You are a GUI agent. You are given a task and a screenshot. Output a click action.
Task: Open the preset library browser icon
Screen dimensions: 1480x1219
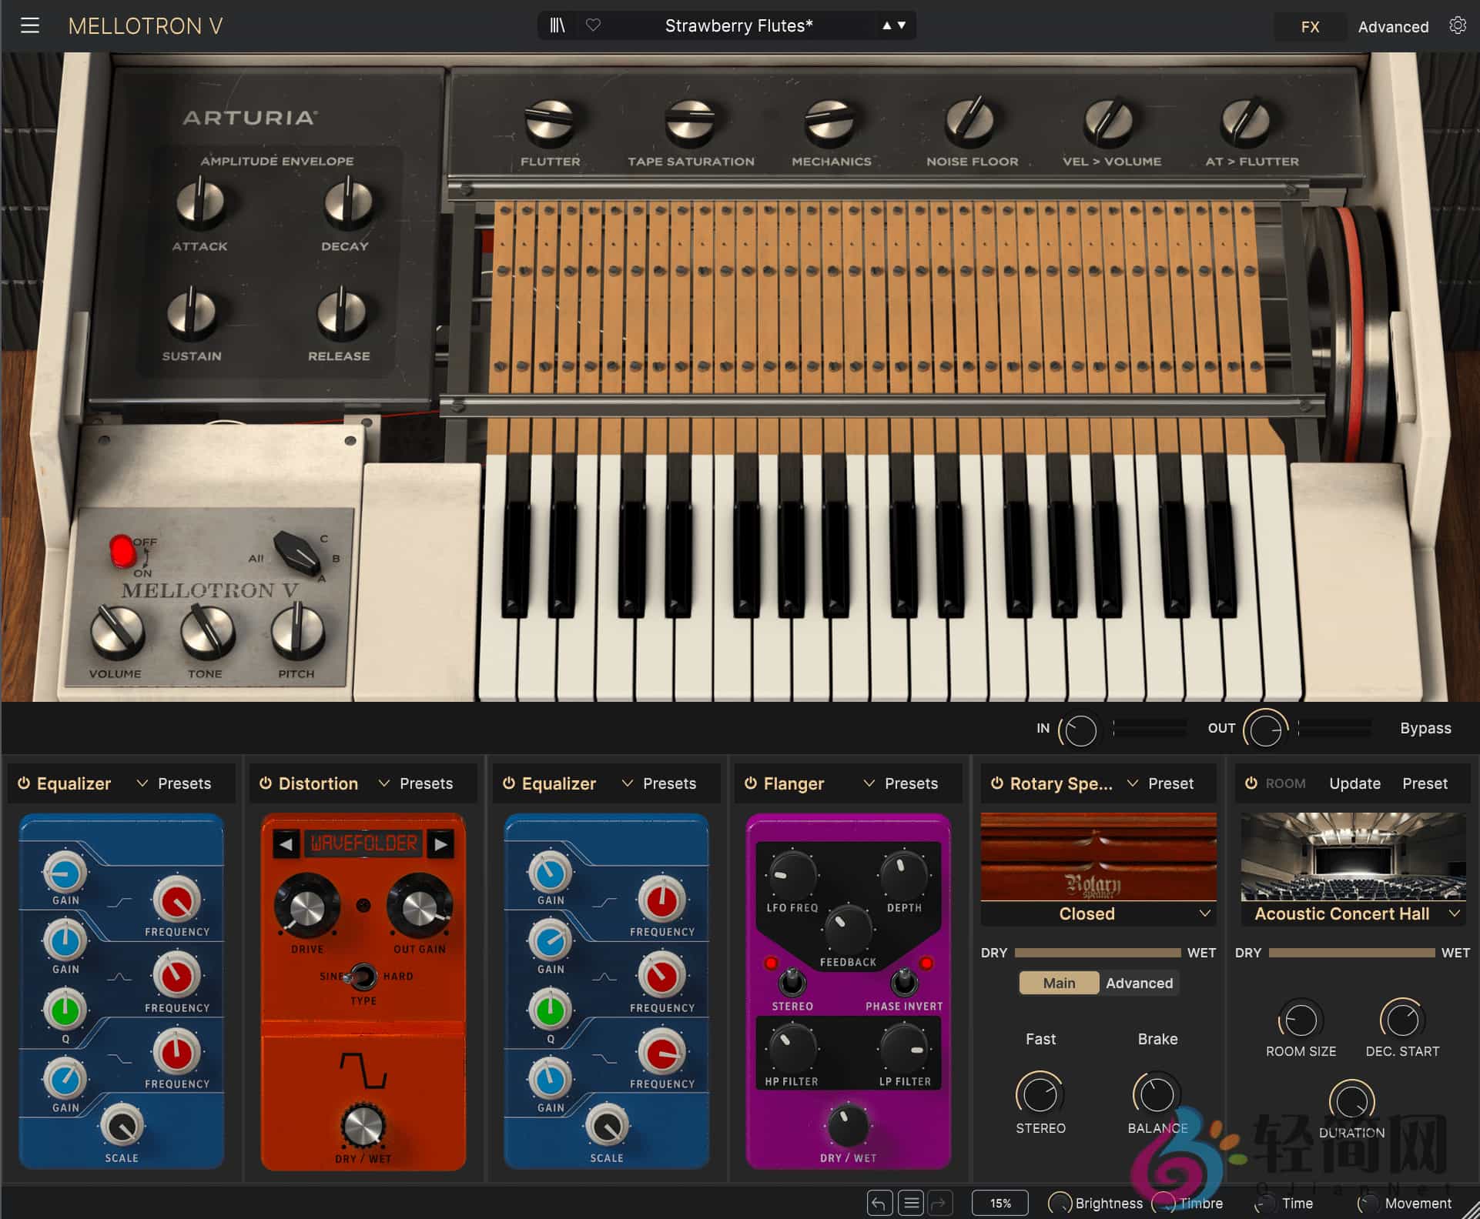[x=558, y=25]
